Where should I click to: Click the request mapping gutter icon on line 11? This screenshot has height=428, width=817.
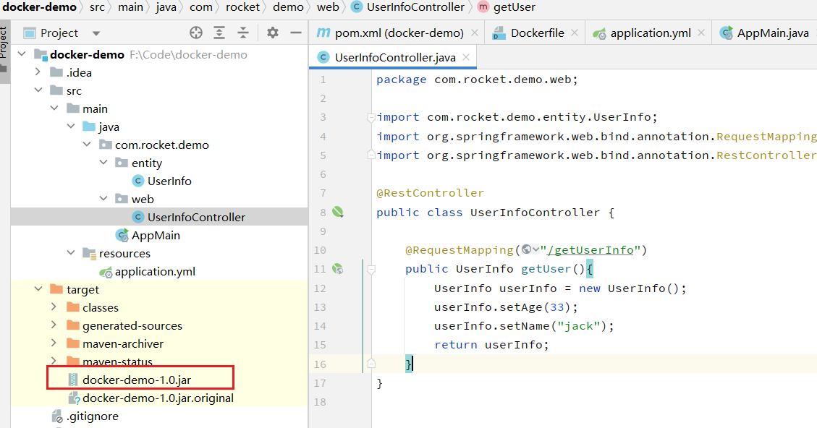(338, 269)
